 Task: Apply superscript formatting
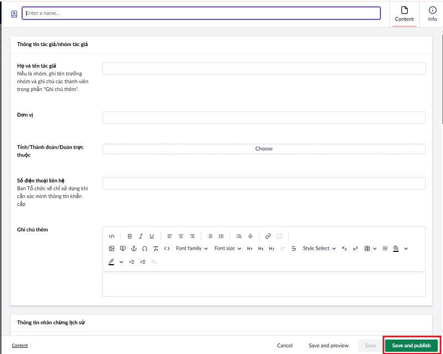click(x=356, y=249)
